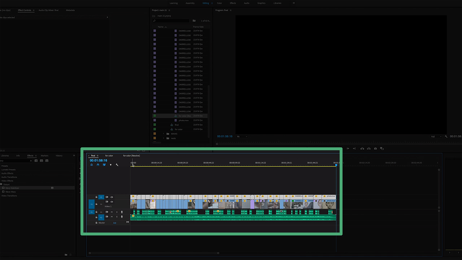Mute audio track A1 with the M toggle

112,212
